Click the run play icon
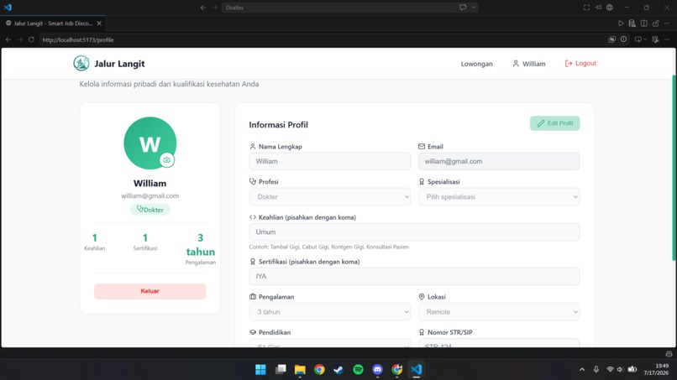 coord(621,23)
